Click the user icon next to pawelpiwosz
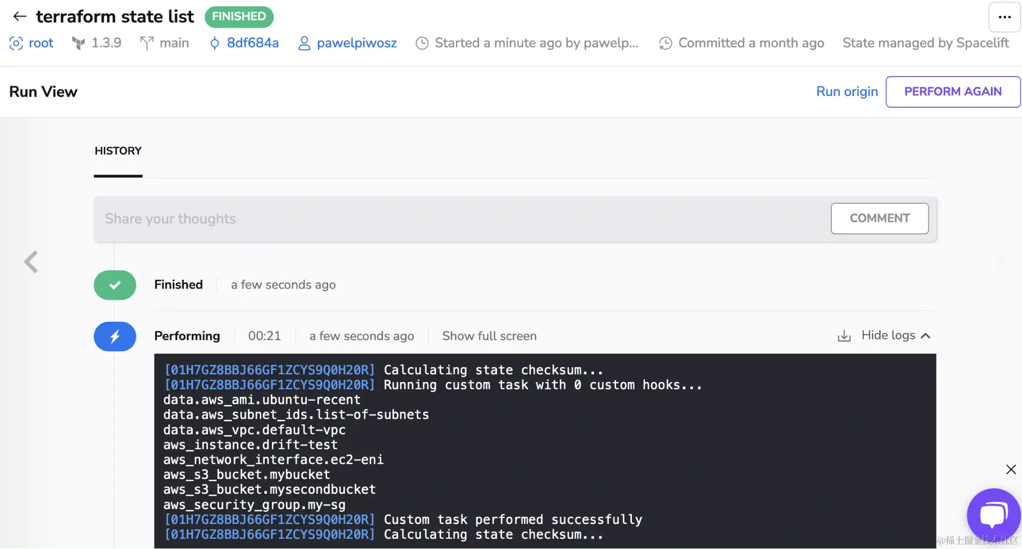 point(304,43)
